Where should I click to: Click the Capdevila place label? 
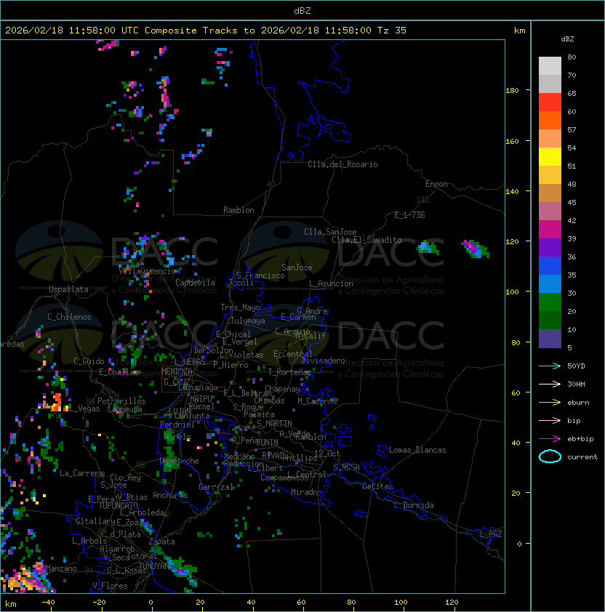pyautogui.click(x=195, y=283)
